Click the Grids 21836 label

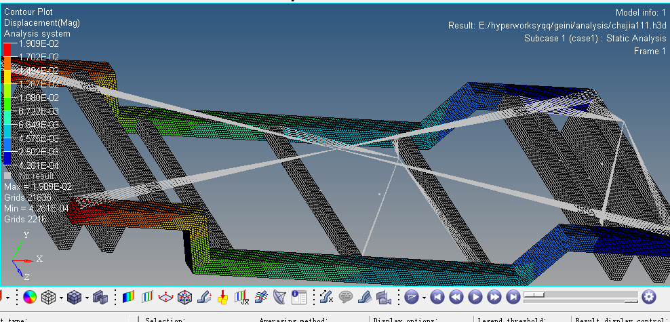[28, 197]
